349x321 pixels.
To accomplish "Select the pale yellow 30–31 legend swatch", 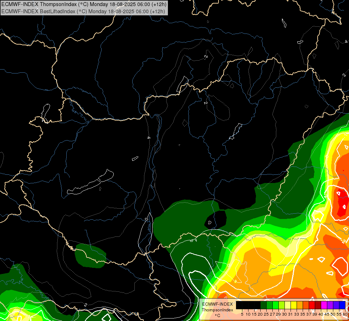I will pyautogui.click(x=288, y=305).
